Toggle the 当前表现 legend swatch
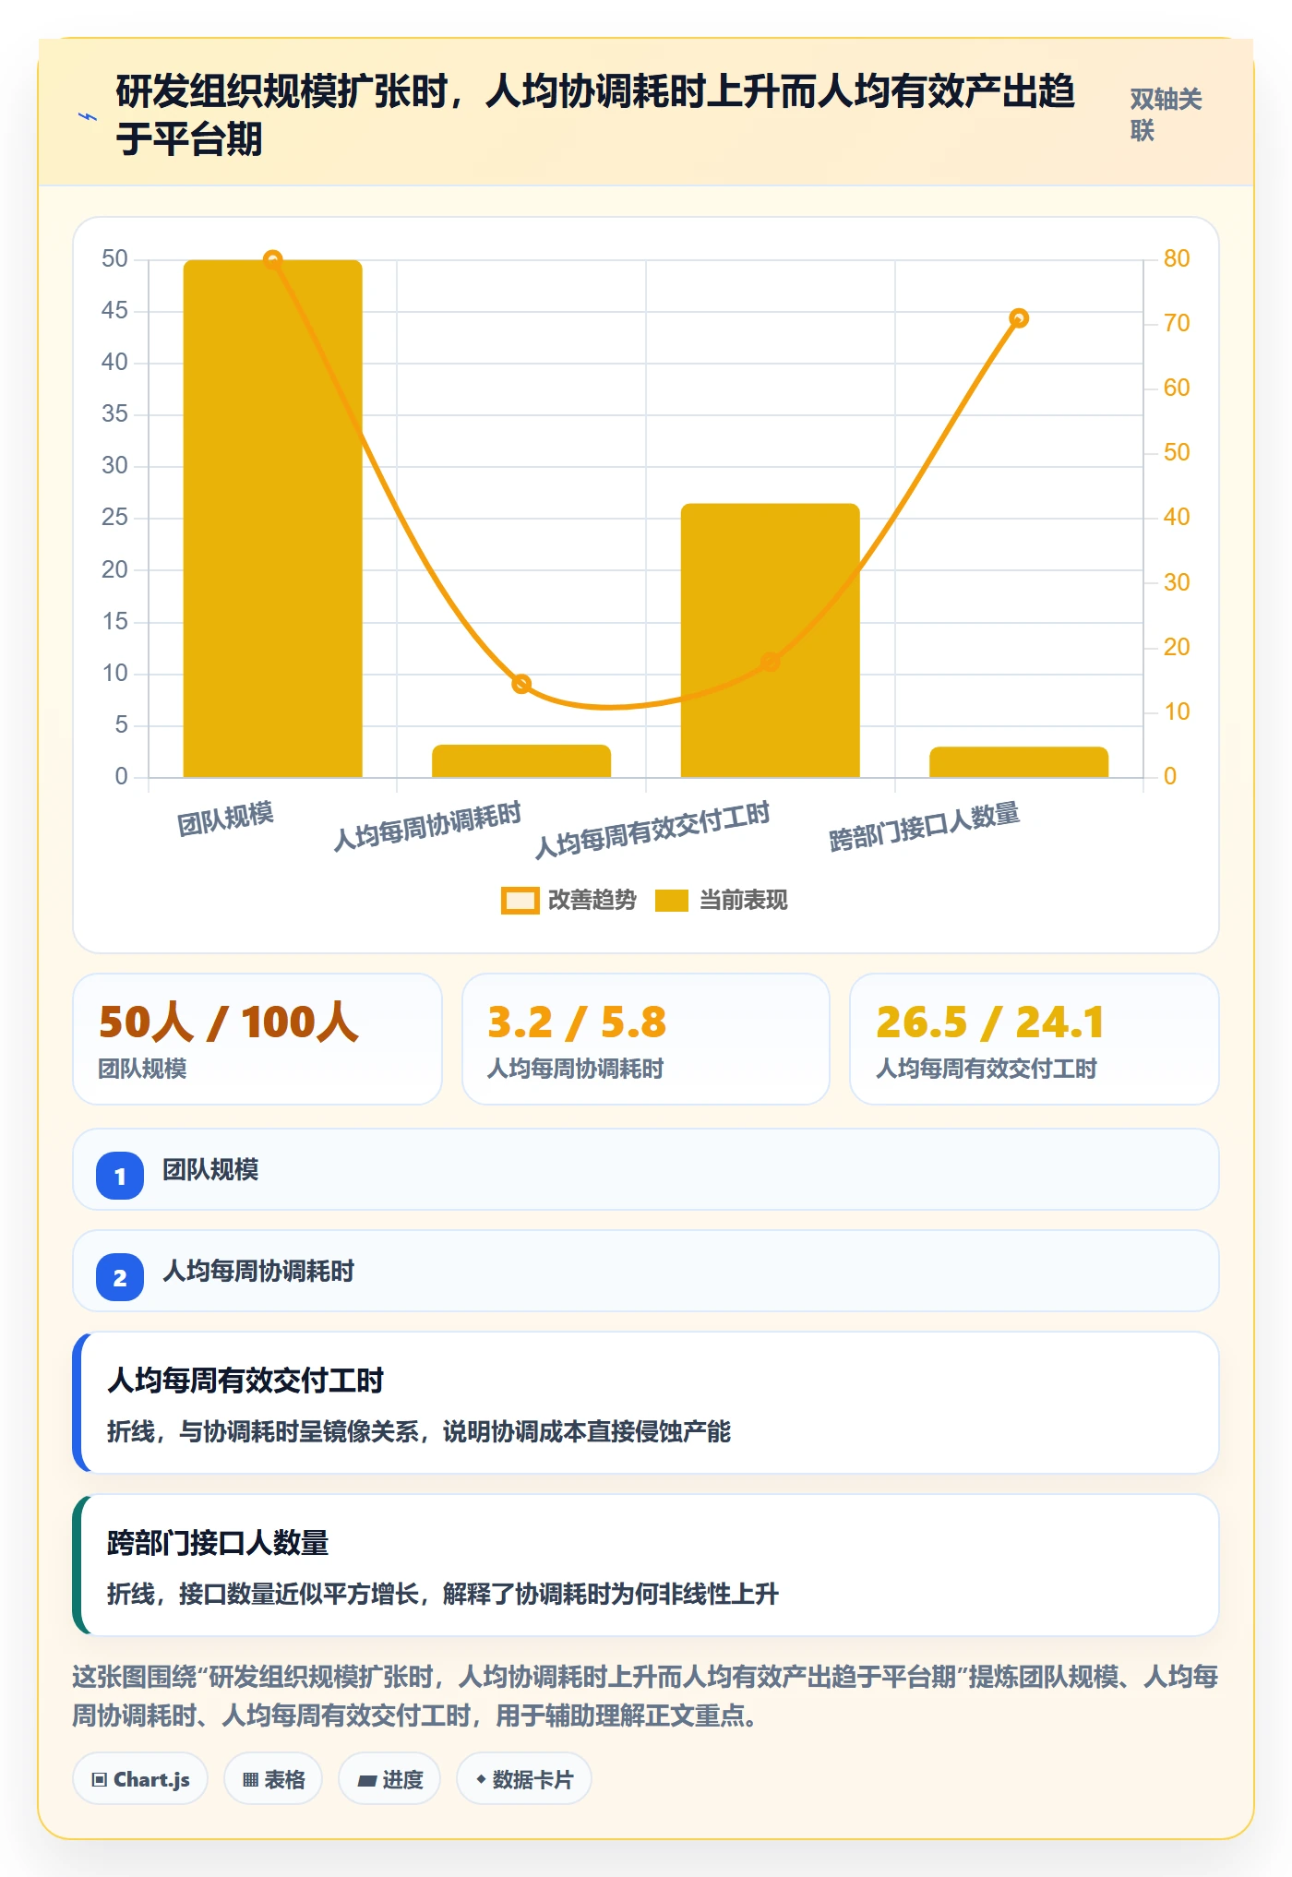 [672, 901]
